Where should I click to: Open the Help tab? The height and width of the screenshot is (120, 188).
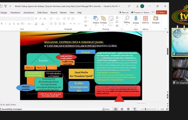click(x=79, y=13)
